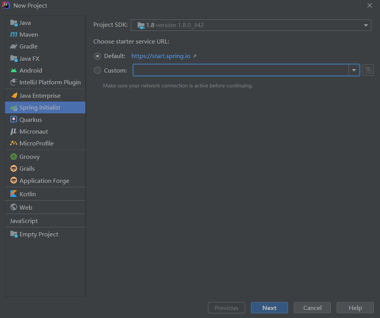Image resolution: width=380 pixels, height=318 pixels.
Task: Select Java FX project type
Action: point(45,58)
